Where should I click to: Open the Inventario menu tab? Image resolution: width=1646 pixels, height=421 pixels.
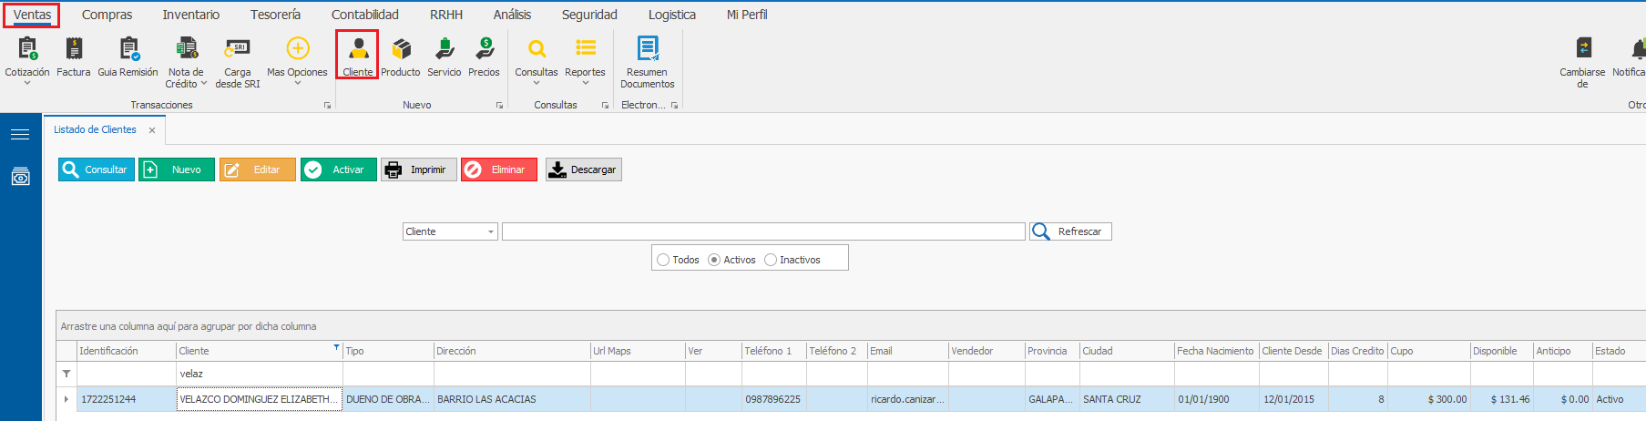(x=190, y=15)
